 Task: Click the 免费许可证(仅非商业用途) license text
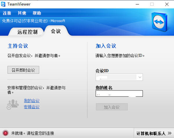[25, 21]
